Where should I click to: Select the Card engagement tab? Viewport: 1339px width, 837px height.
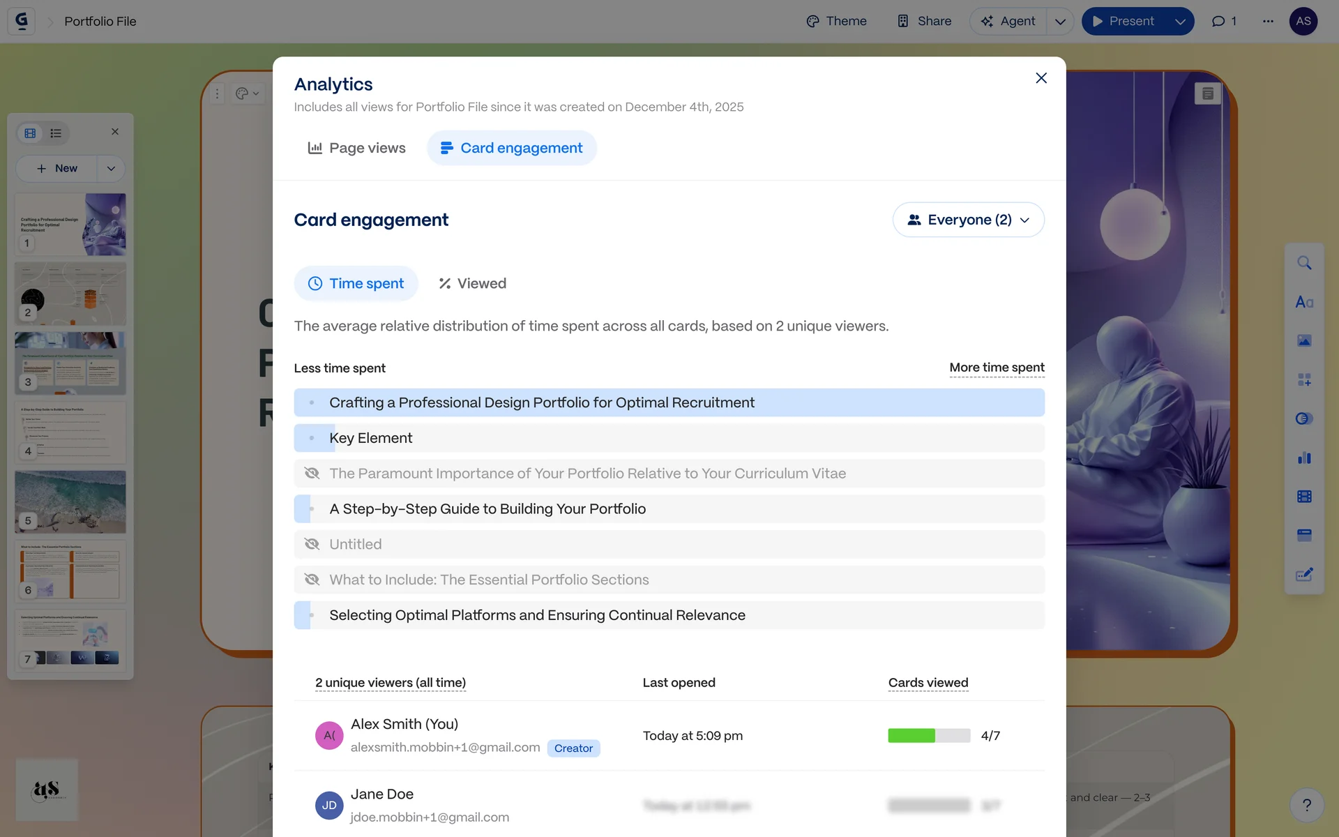coord(511,148)
